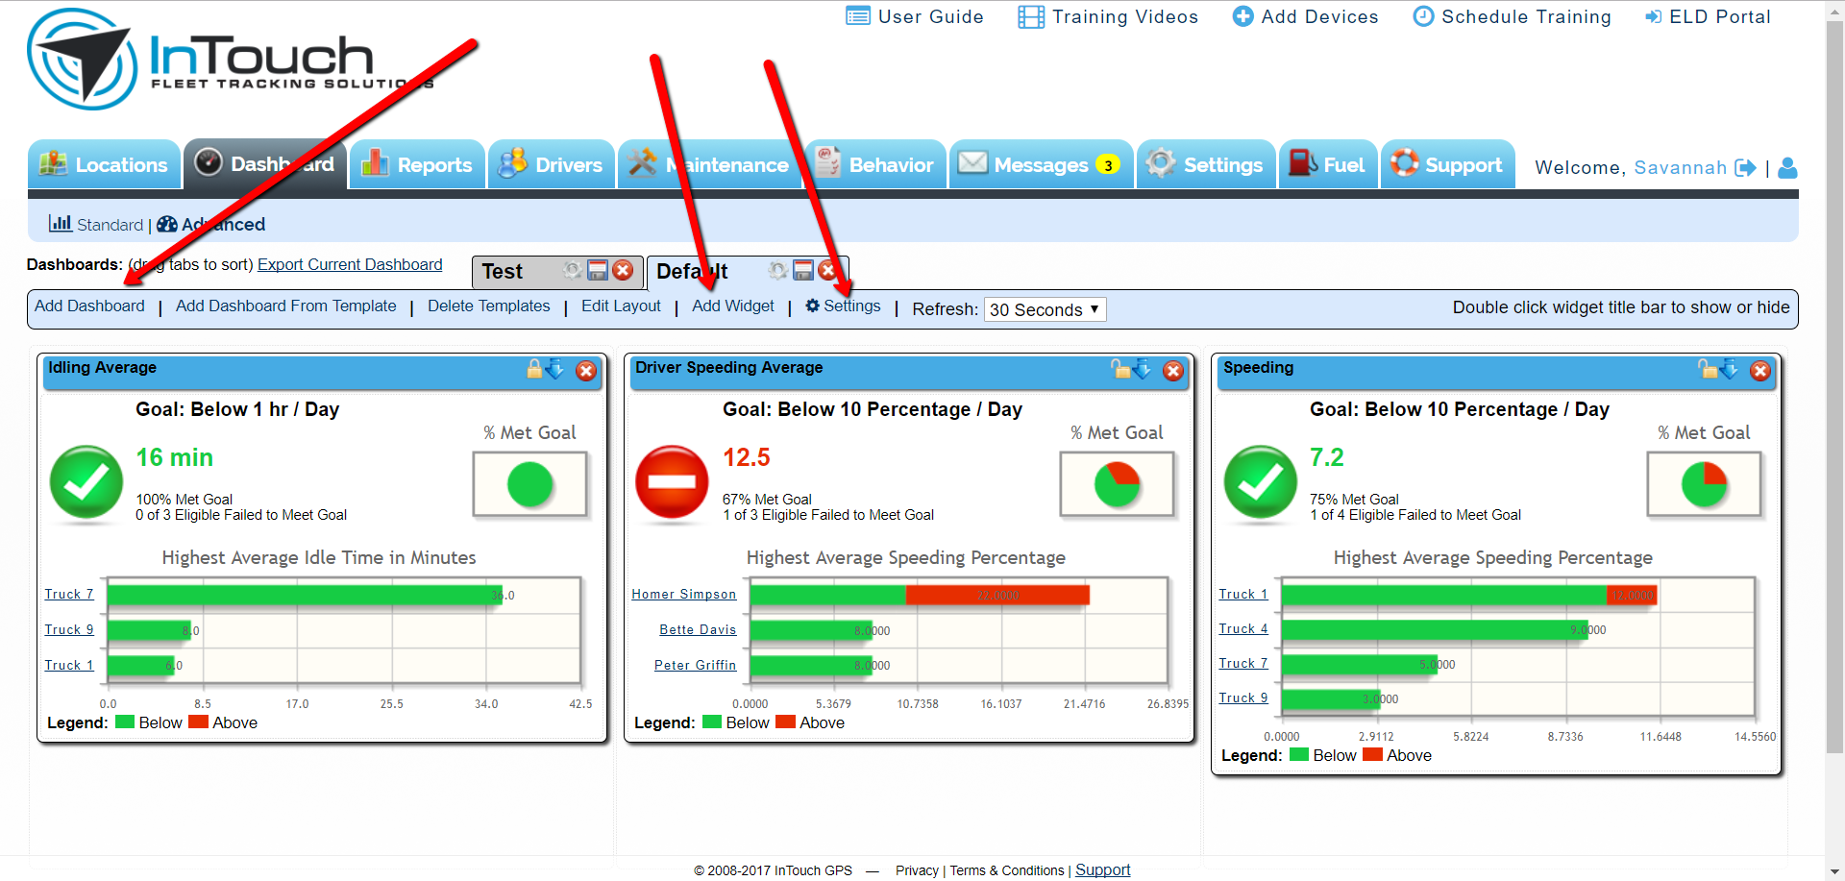Open the Refresh interval dropdown
The height and width of the screenshot is (881, 1845).
point(1045,309)
